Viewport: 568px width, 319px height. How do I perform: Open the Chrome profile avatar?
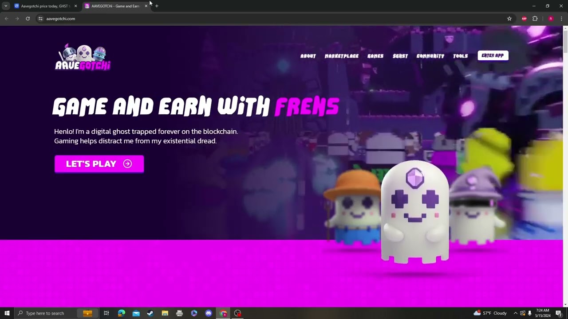click(551, 19)
